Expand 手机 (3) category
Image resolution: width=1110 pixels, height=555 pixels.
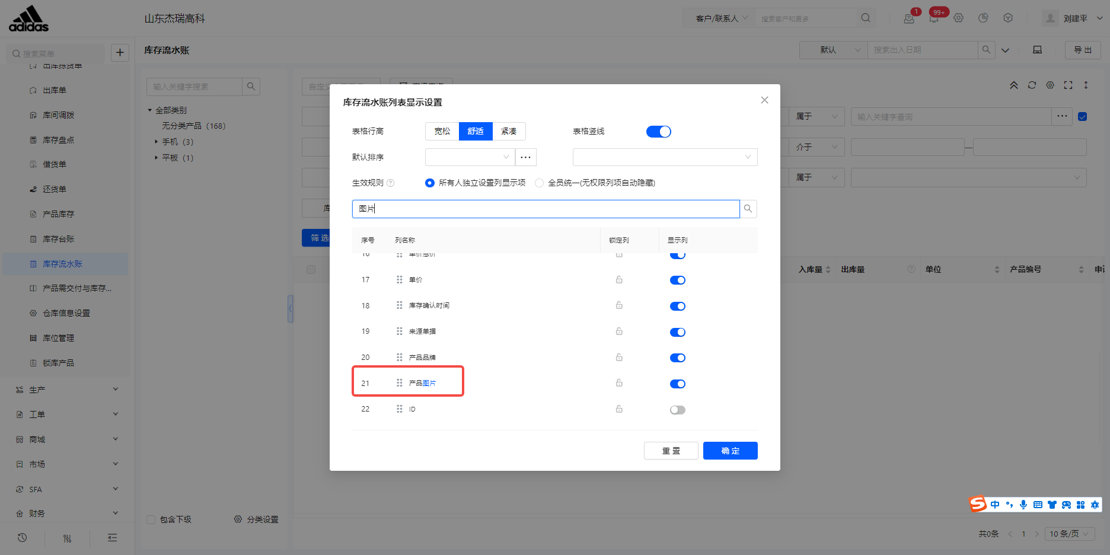pos(157,142)
